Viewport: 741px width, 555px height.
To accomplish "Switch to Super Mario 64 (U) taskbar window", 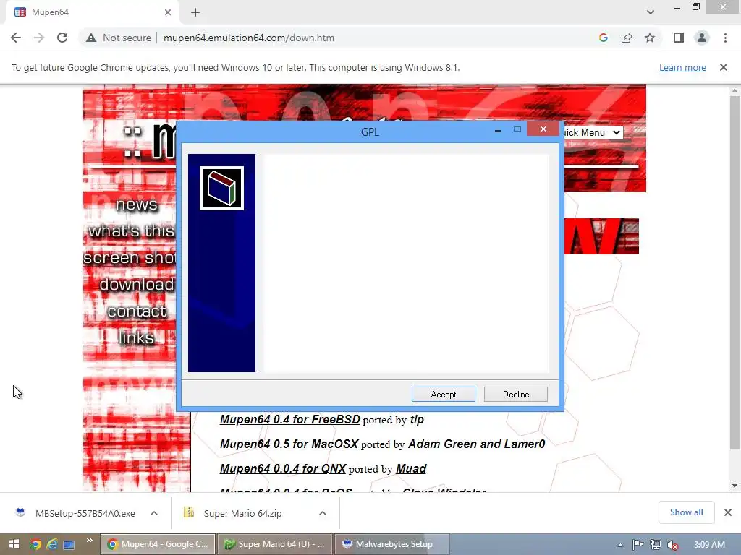I will pyautogui.click(x=275, y=544).
